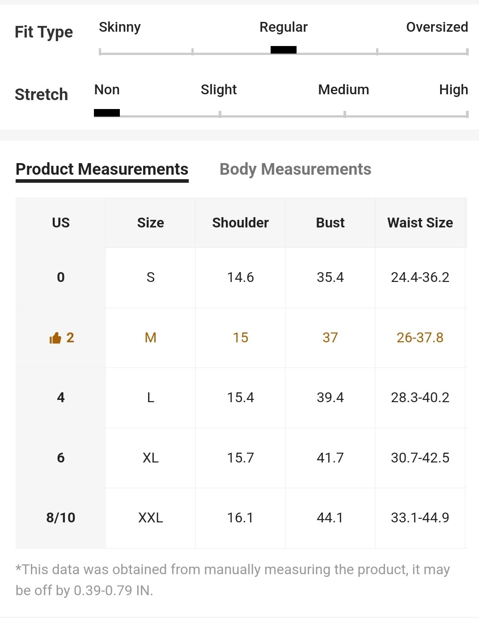
Task: Choose size L row in the table
Action: pos(151,398)
